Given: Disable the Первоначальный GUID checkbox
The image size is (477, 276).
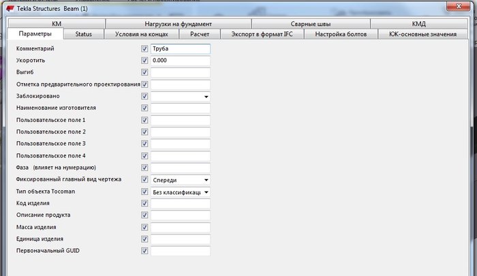Looking at the screenshot, I should click(x=144, y=251).
